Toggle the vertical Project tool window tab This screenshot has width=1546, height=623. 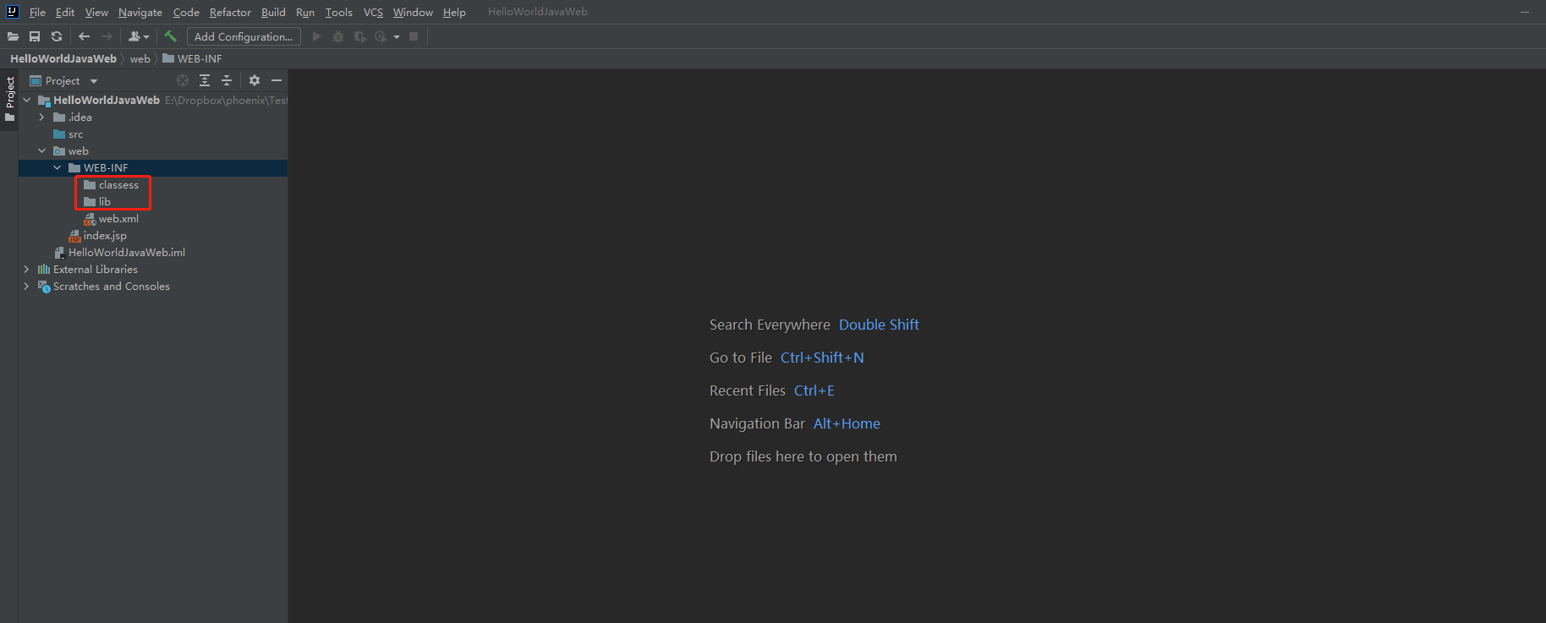9,99
